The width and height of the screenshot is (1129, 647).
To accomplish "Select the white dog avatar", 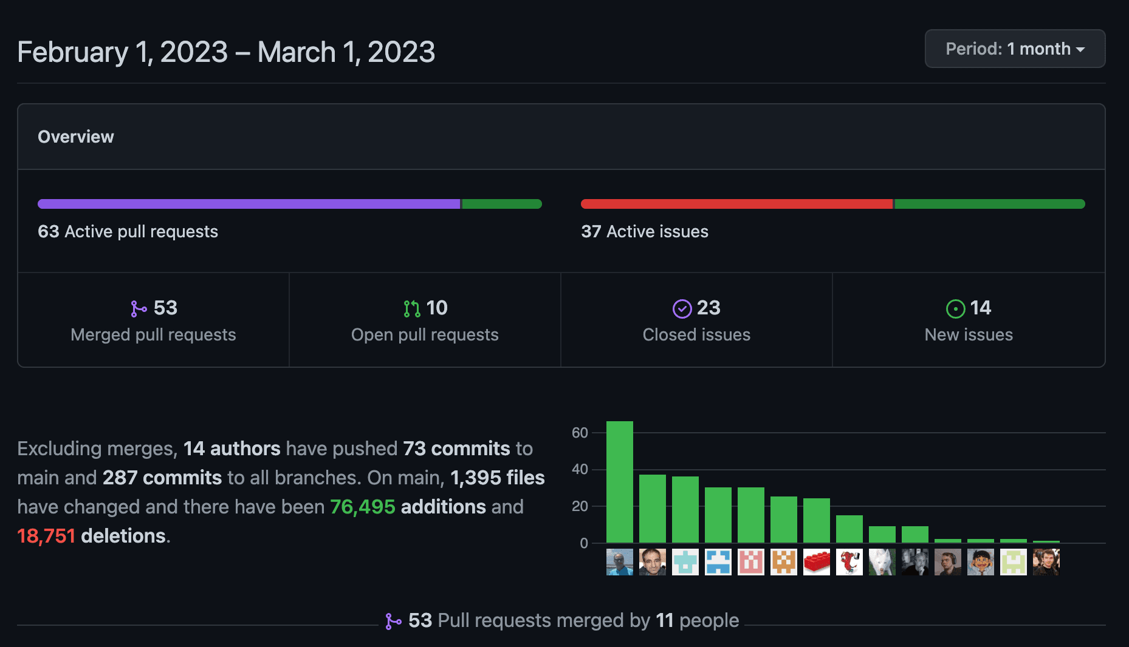I will (x=882, y=562).
